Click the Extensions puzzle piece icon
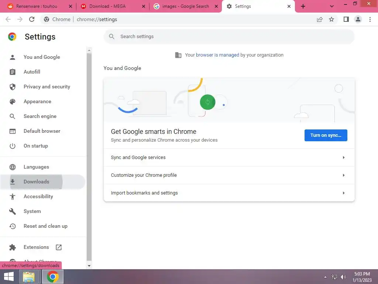Image resolution: width=378 pixels, height=284 pixels. click(x=13, y=247)
